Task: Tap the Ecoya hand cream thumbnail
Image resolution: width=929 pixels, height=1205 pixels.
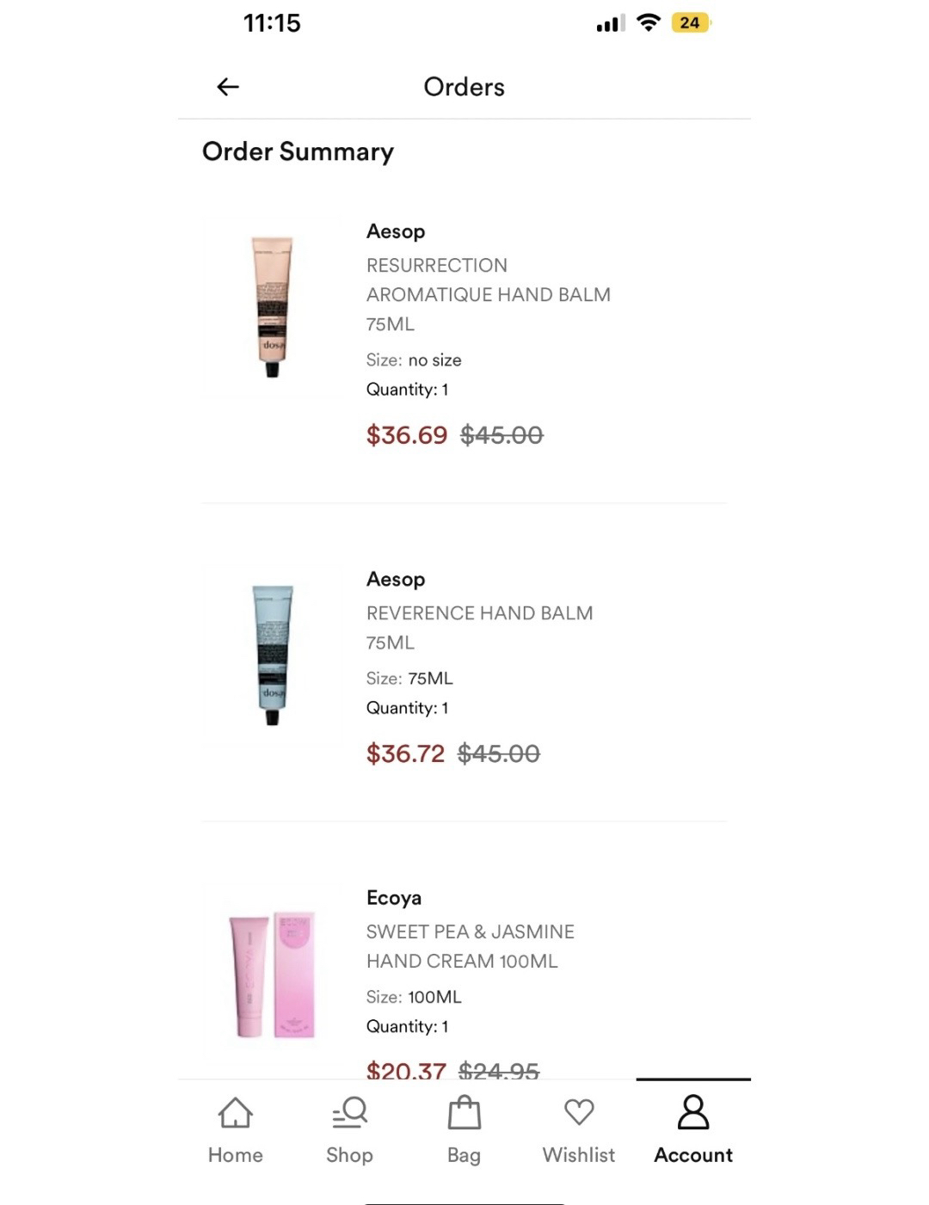Action: 272,974
